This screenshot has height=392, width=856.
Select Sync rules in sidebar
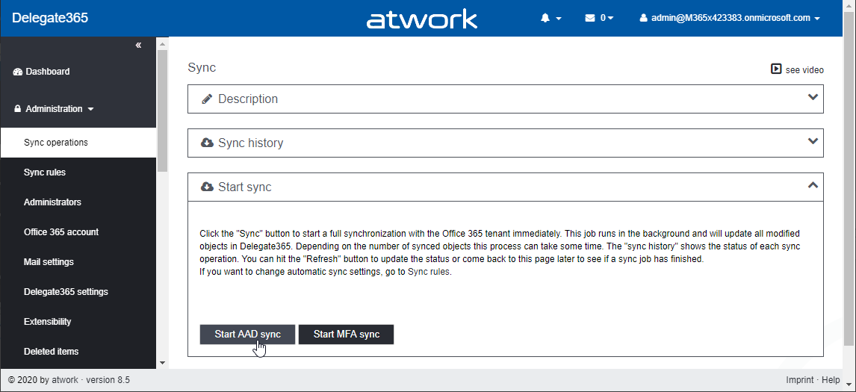point(45,172)
